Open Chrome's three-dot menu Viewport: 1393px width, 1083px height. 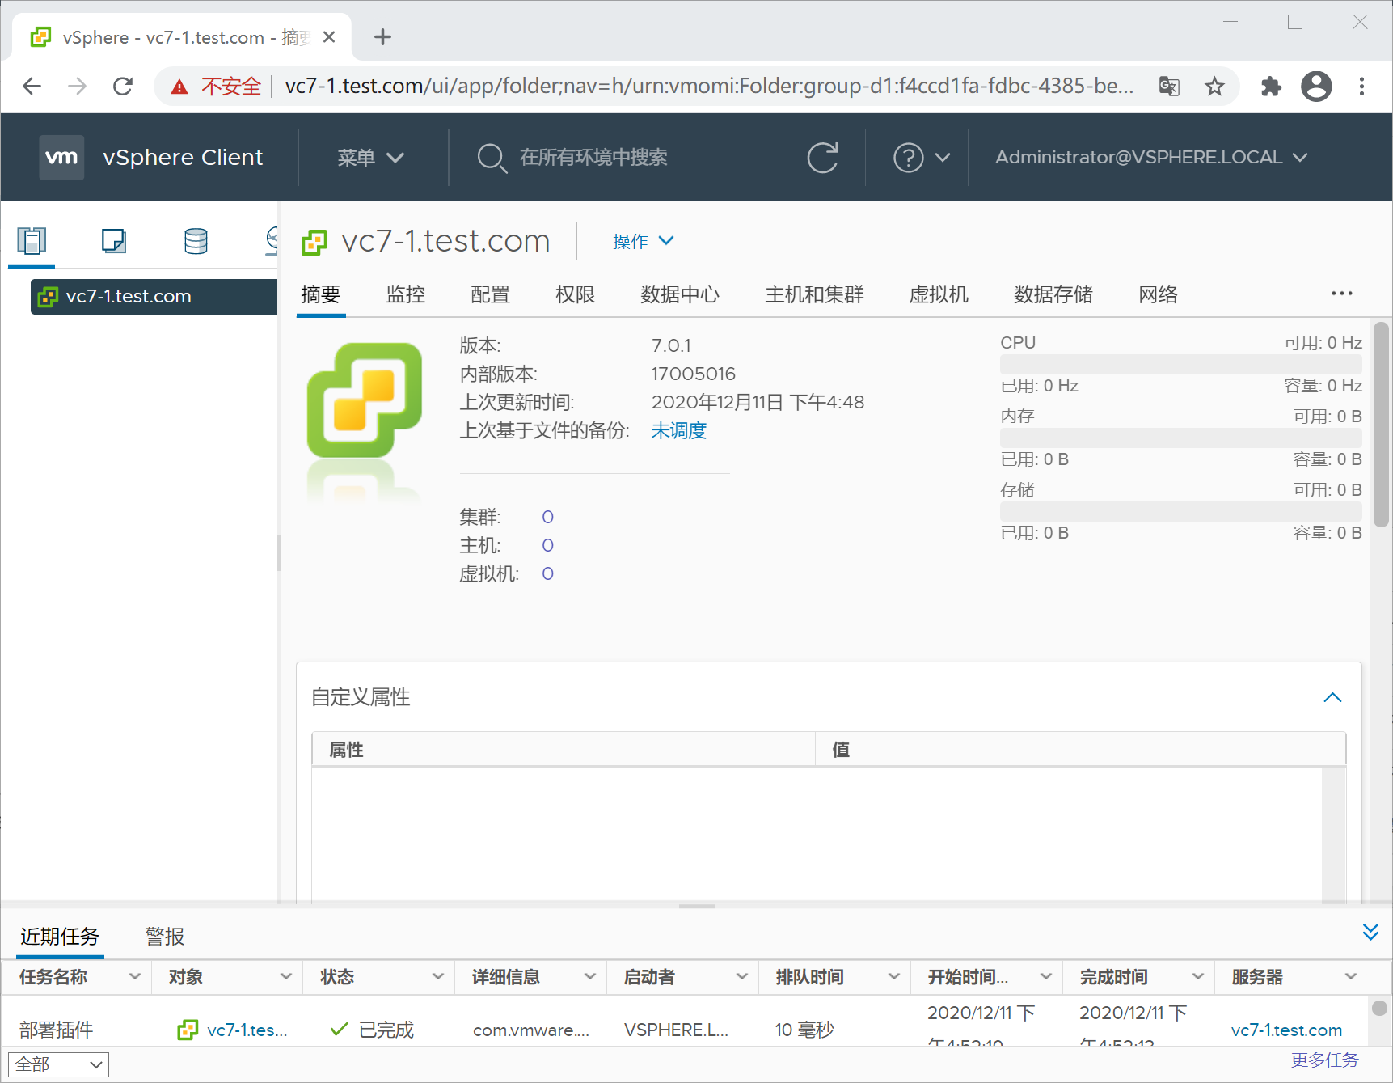coord(1362,86)
